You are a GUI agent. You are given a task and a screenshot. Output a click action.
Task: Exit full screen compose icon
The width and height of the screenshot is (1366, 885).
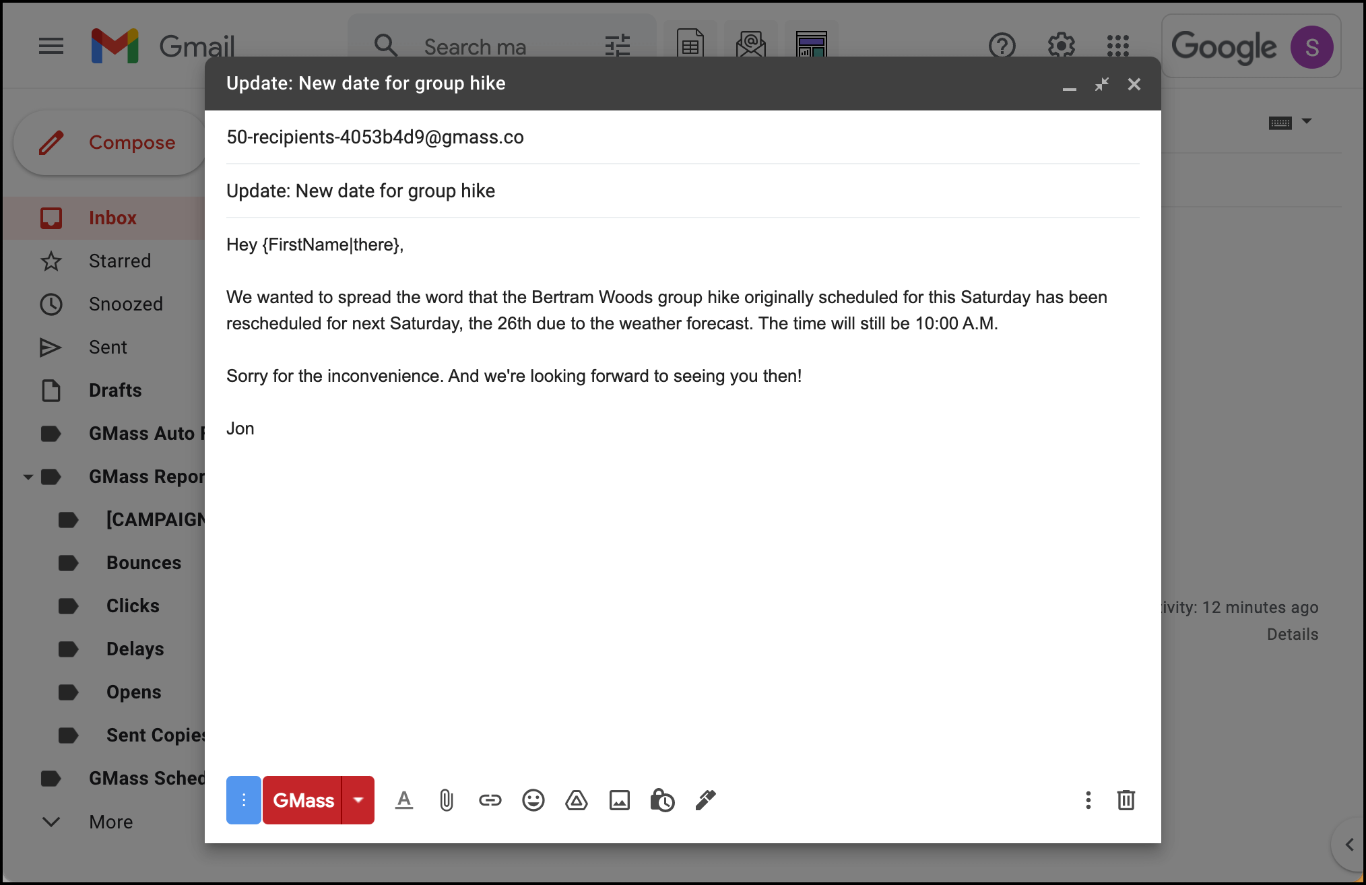tap(1102, 84)
